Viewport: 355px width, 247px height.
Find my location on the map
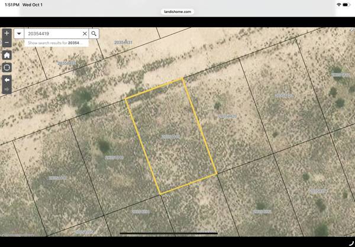coord(7,67)
